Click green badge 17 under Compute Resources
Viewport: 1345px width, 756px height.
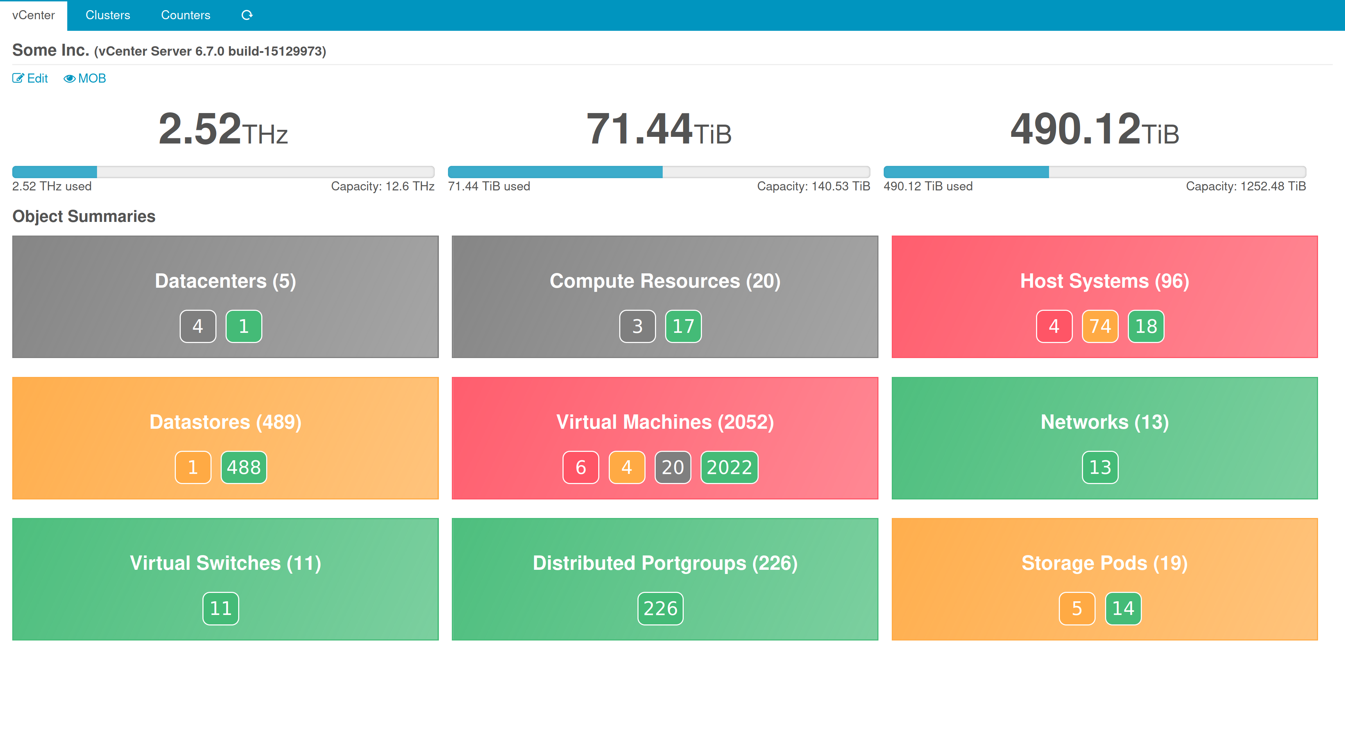pos(683,326)
